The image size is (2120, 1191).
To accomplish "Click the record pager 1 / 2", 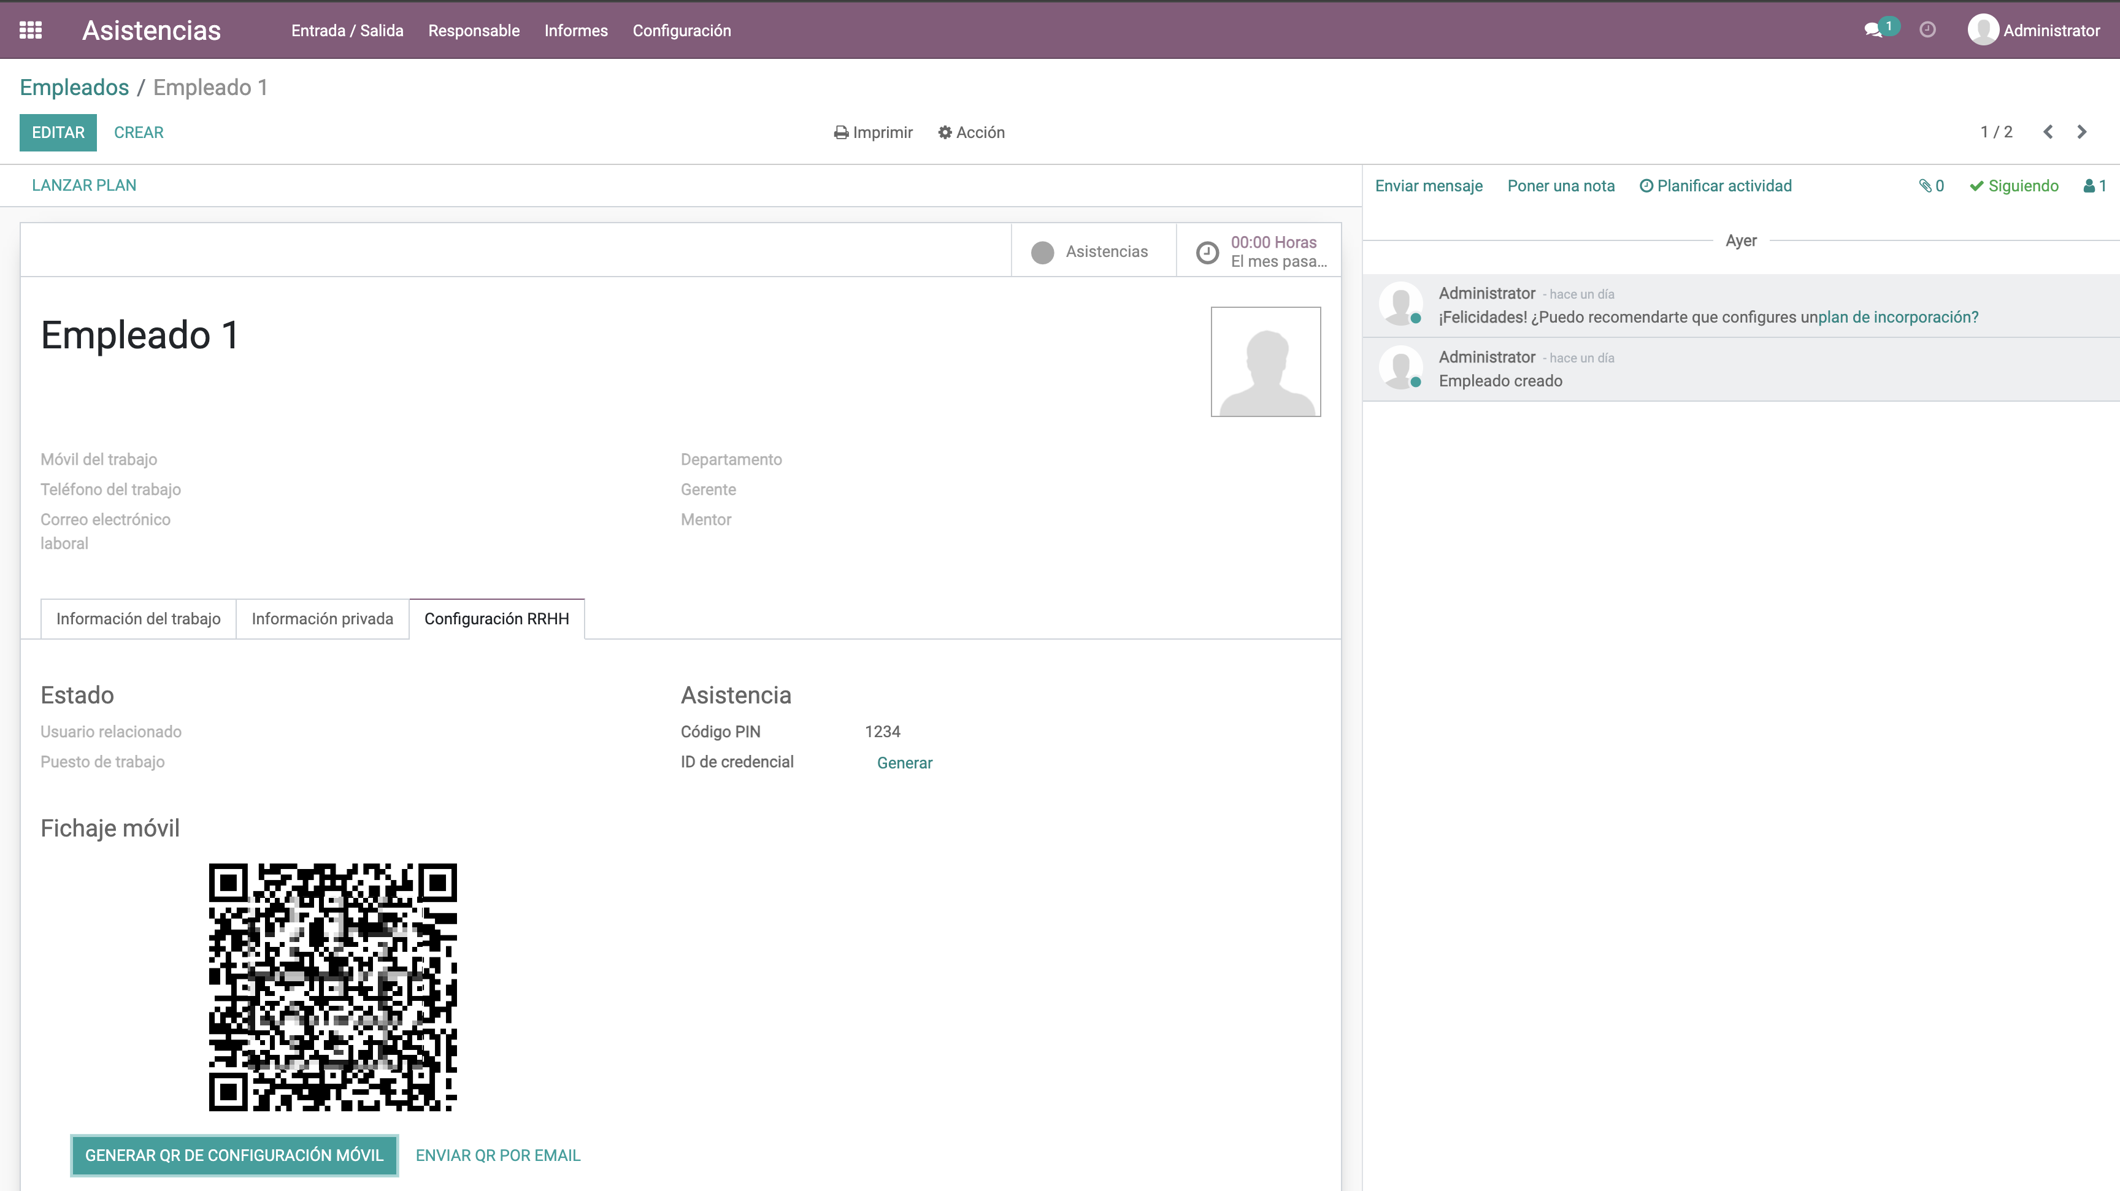I will (1997, 132).
